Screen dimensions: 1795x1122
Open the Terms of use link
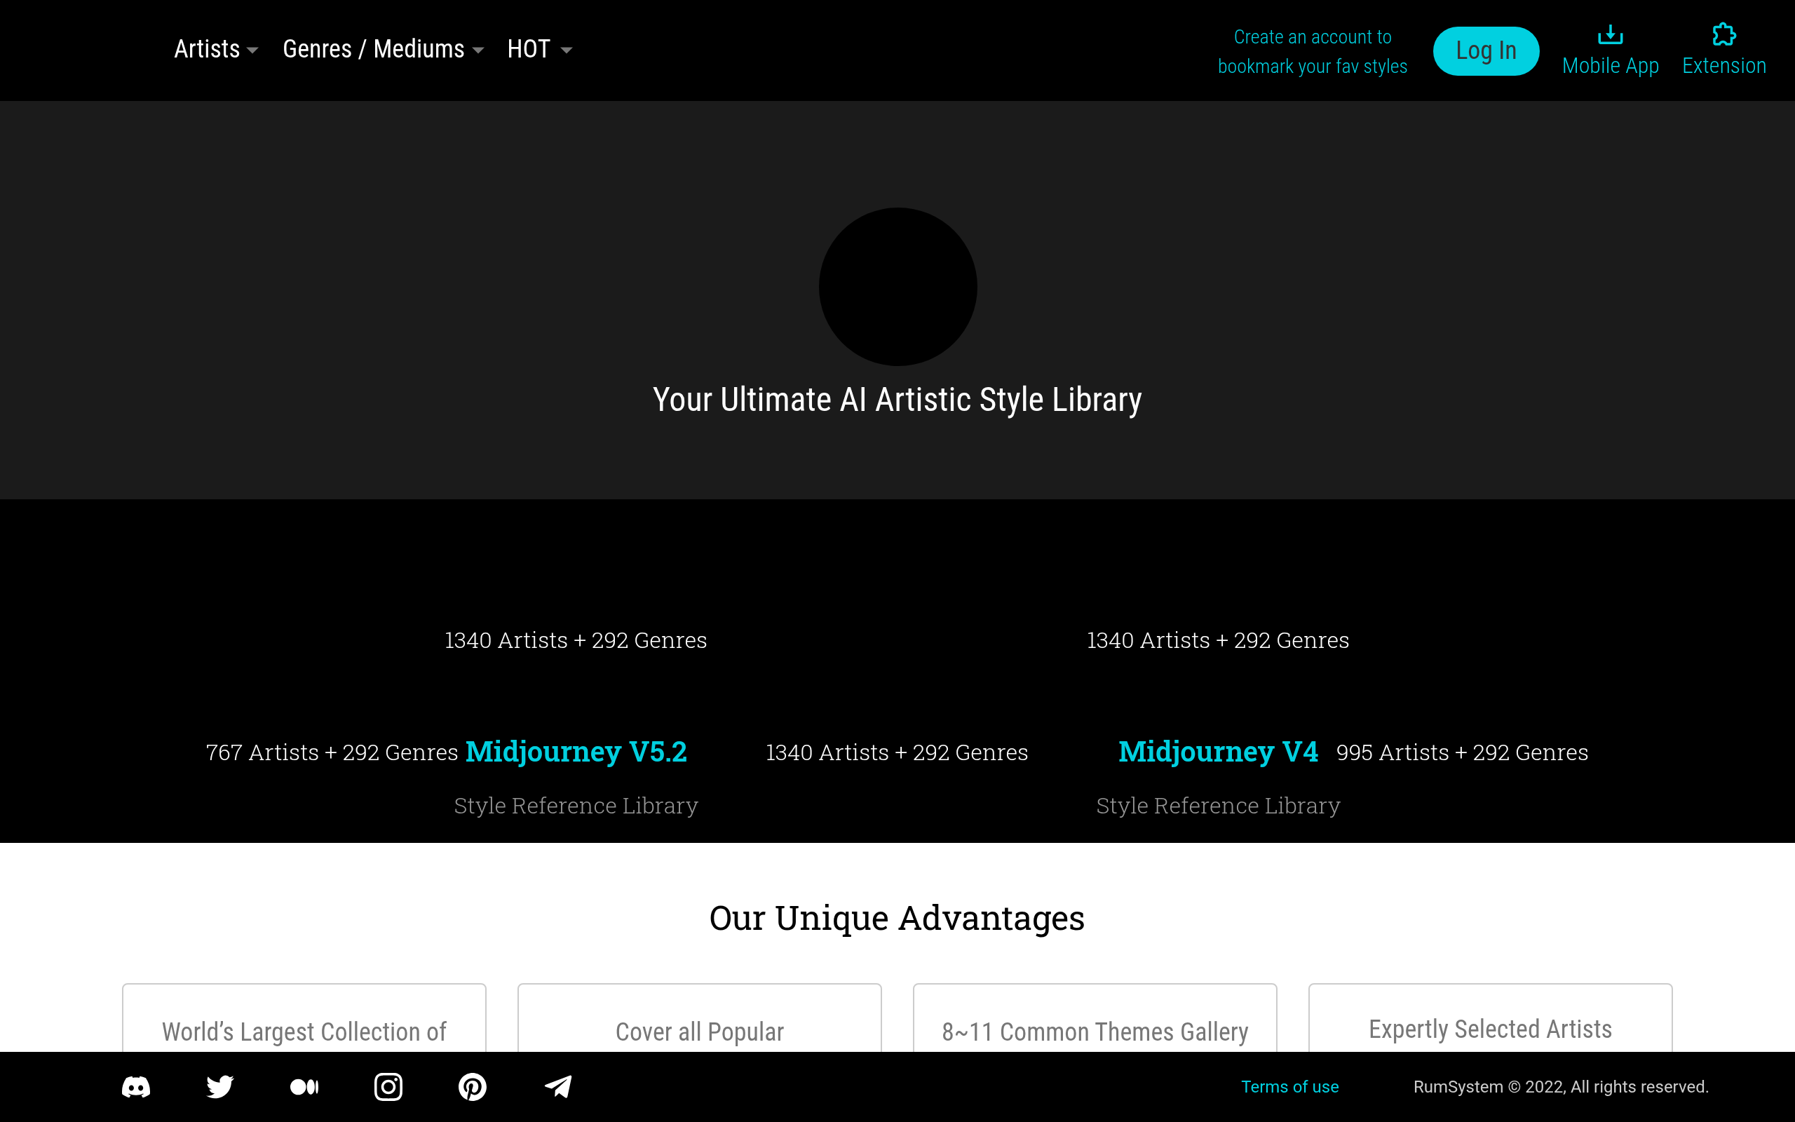(1290, 1087)
